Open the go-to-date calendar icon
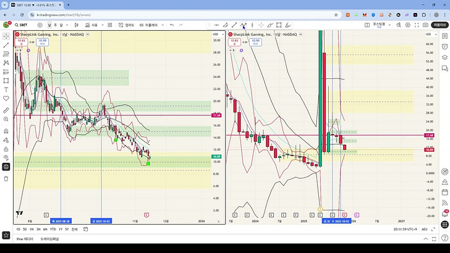The width and height of the screenshot is (450, 253). [85, 229]
